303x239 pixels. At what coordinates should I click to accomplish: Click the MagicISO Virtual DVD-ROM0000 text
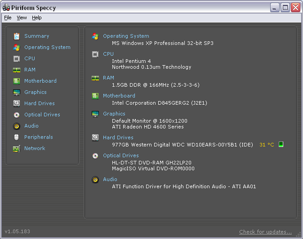click(x=153, y=168)
